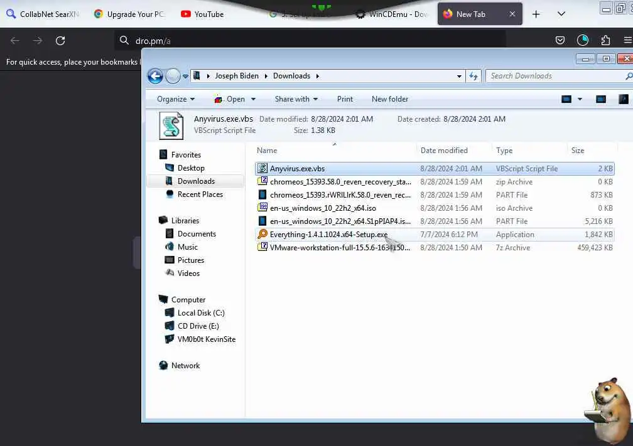Reload the browser page

(x=60, y=41)
